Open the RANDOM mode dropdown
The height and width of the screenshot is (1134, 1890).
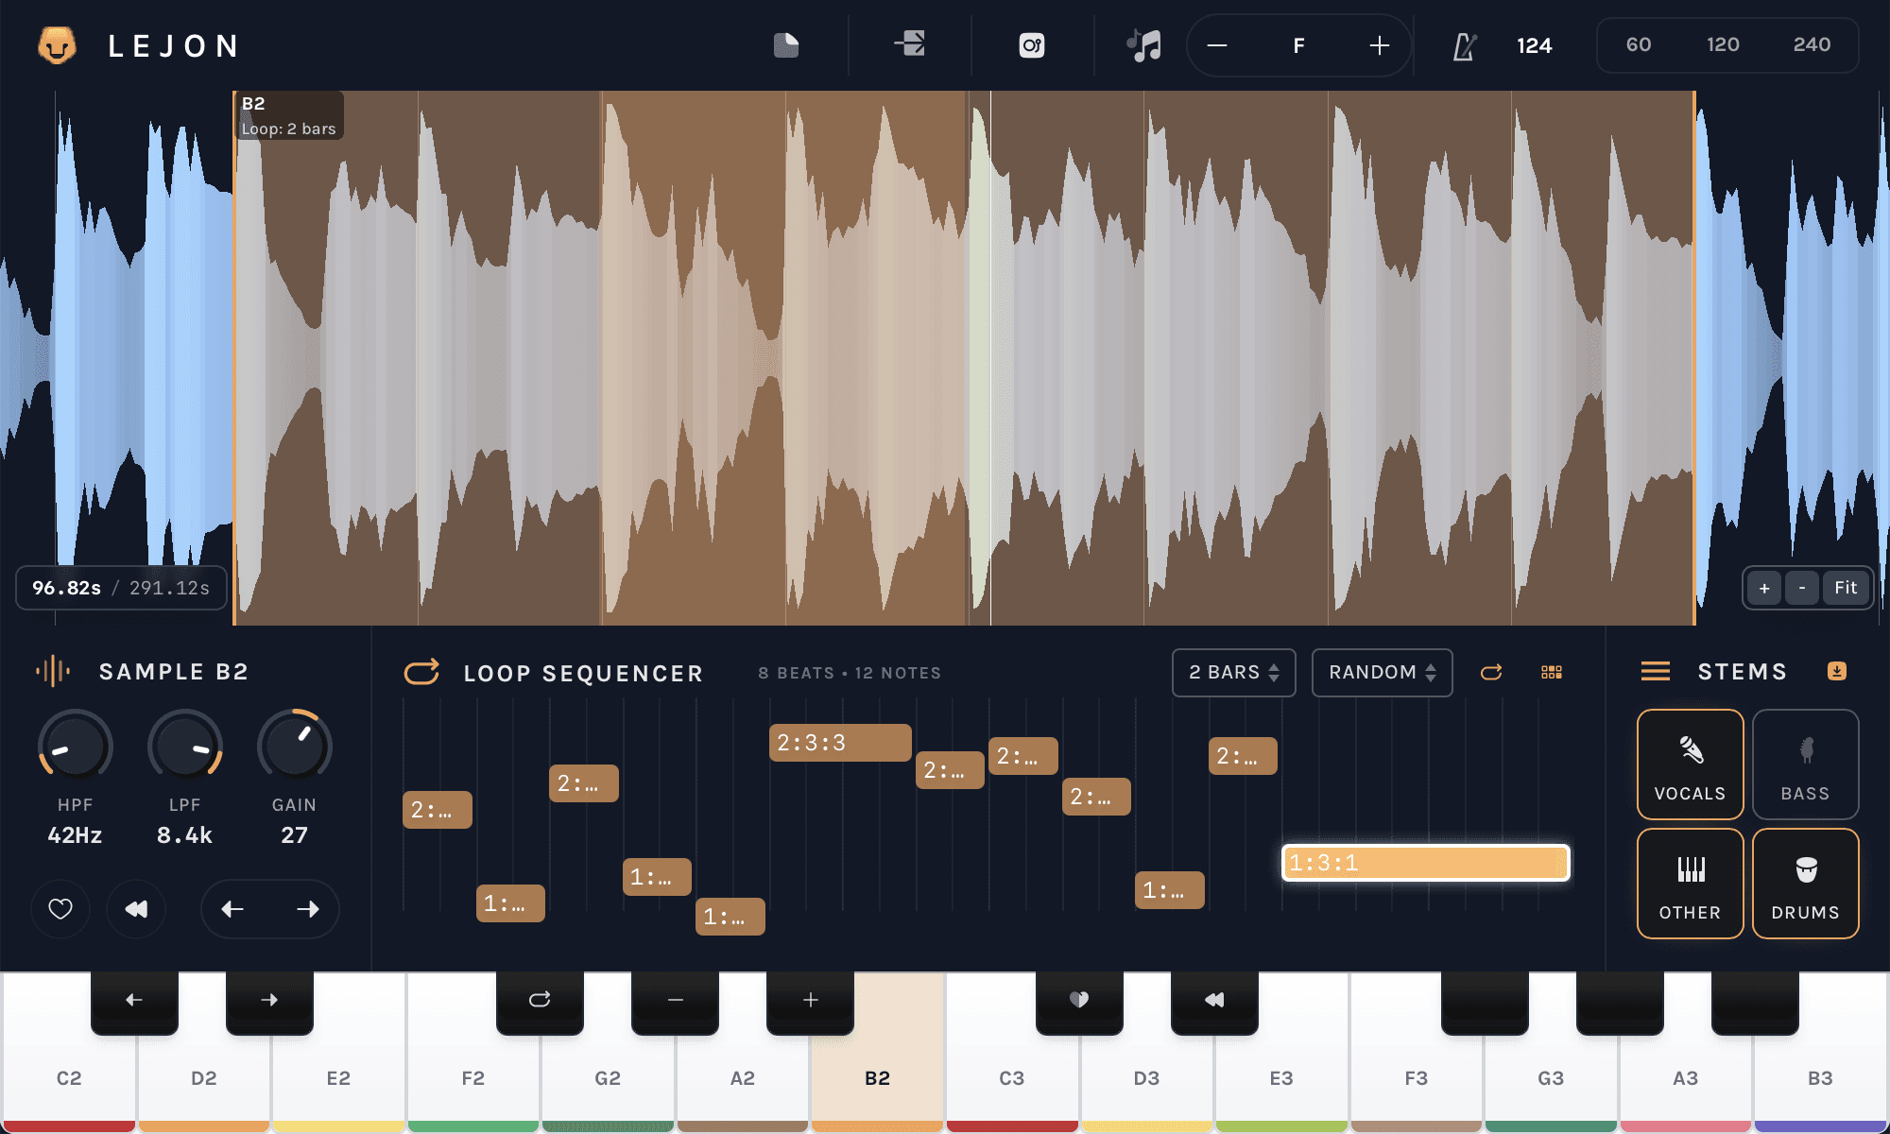[x=1382, y=673]
